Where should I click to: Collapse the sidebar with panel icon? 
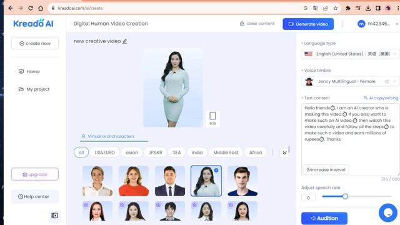coord(54,216)
